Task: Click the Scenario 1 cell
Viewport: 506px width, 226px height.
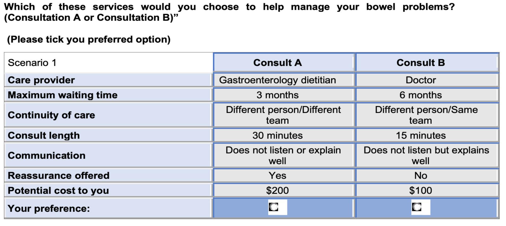Action: point(108,62)
